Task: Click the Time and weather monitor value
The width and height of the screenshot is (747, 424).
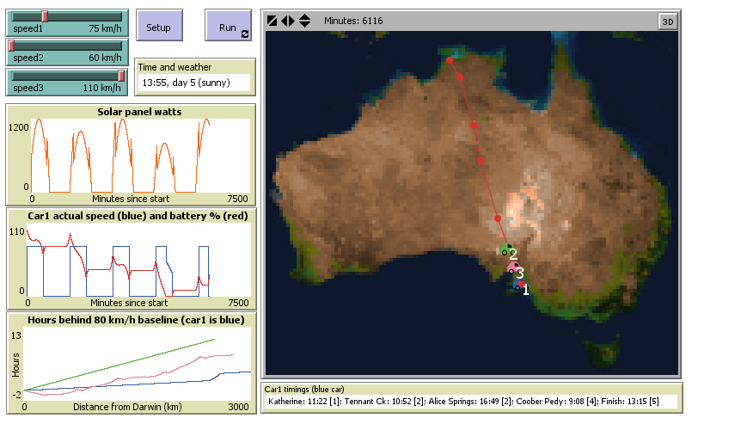Action: click(x=194, y=83)
